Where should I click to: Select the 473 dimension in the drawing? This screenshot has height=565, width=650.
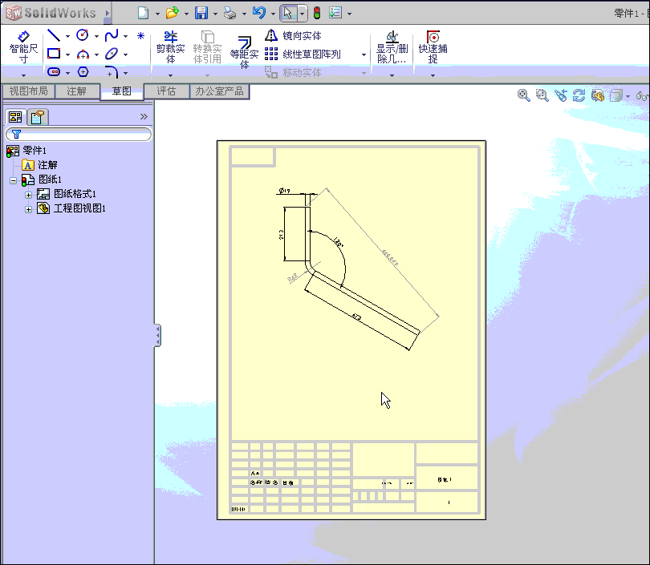point(356,318)
